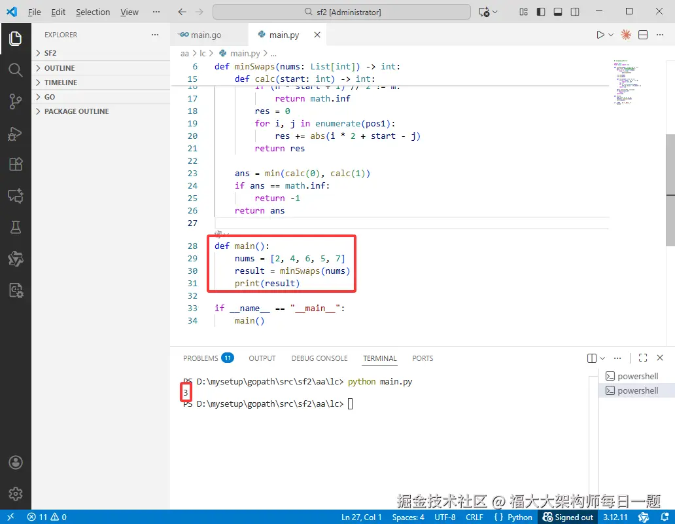The image size is (675, 524).
Task: Split the editor layout
Action: (x=643, y=35)
